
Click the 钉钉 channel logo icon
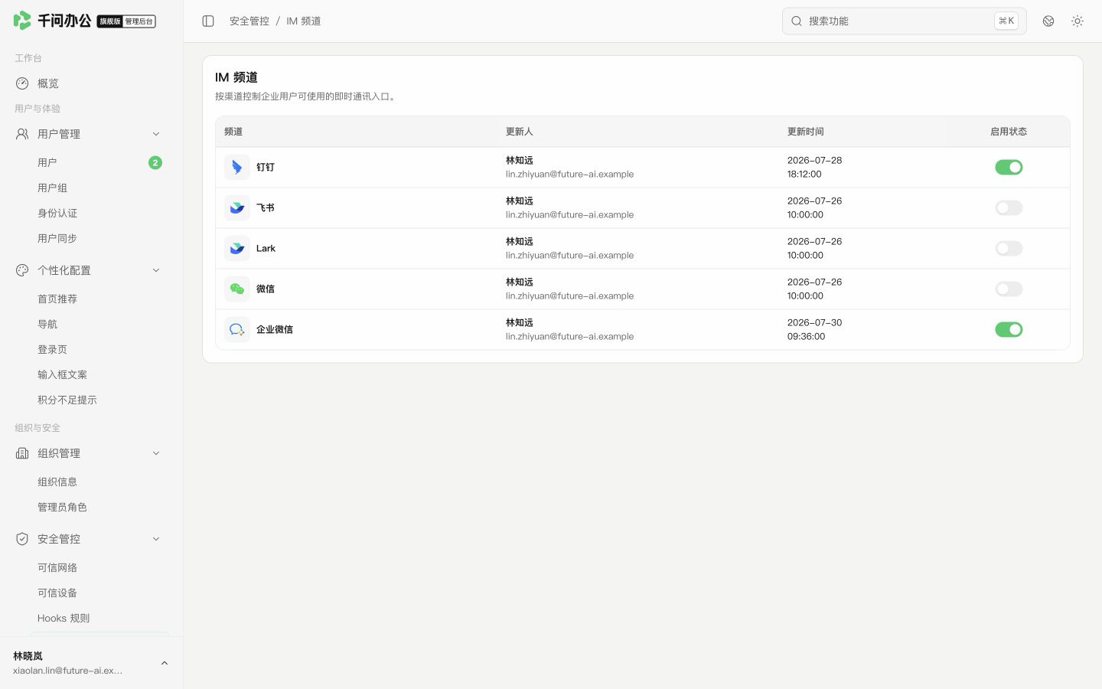tap(237, 167)
